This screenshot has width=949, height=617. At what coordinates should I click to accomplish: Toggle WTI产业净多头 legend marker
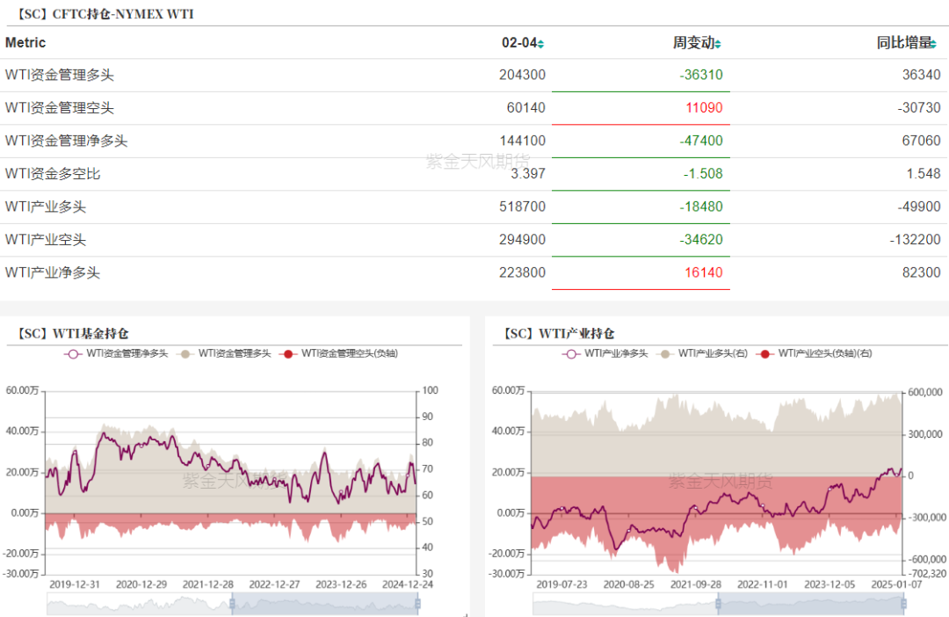[x=571, y=353]
